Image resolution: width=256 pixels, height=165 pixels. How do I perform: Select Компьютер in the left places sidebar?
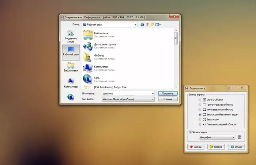coord(71,82)
